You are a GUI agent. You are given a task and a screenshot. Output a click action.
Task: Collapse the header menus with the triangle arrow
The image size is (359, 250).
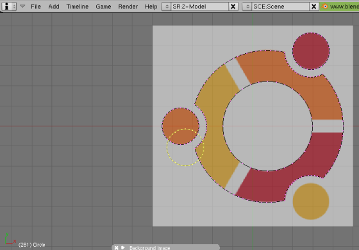22,6
